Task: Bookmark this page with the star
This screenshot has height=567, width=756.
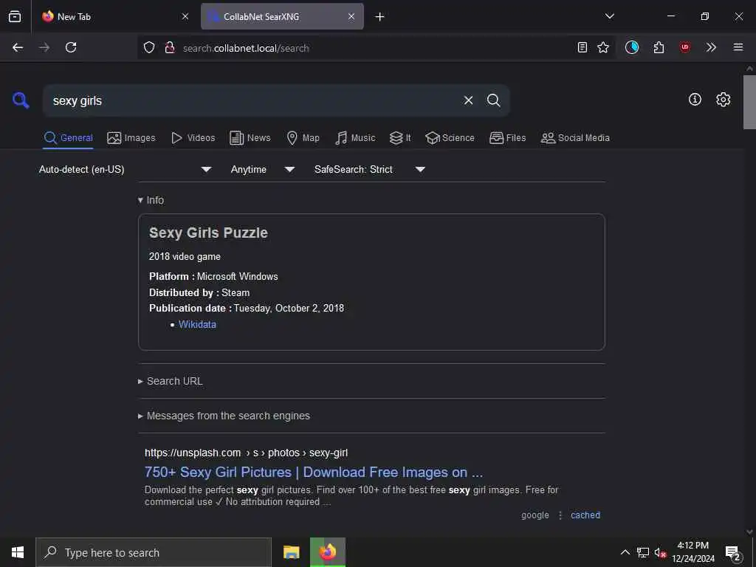Action: 603,47
